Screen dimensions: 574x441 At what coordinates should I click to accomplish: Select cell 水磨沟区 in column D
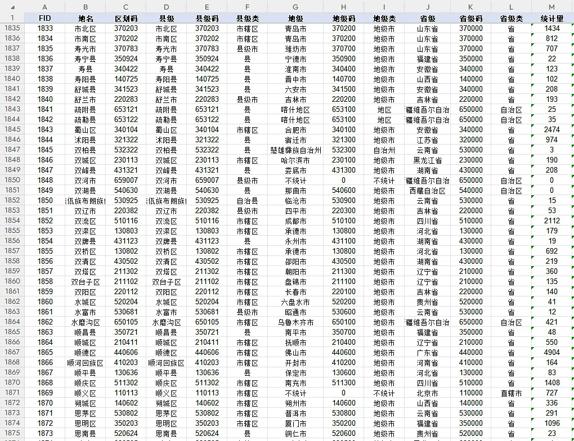tap(166, 322)
